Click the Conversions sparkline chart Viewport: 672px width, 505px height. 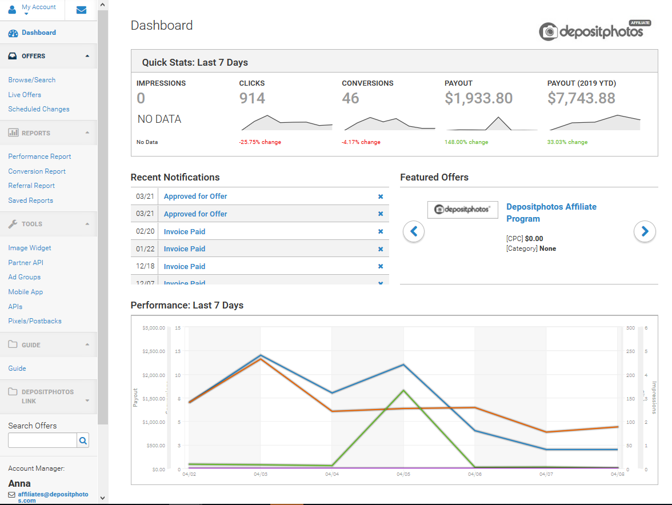[389, 123]
